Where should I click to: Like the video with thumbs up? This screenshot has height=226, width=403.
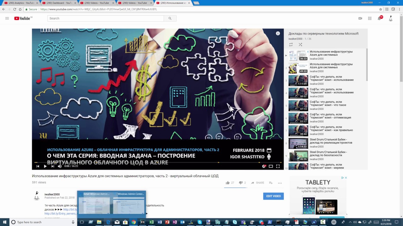click(x=228, y=183)
